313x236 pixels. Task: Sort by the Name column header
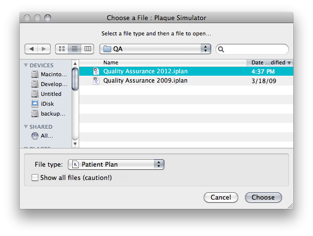pyautogui.click(x=163, y=62)
